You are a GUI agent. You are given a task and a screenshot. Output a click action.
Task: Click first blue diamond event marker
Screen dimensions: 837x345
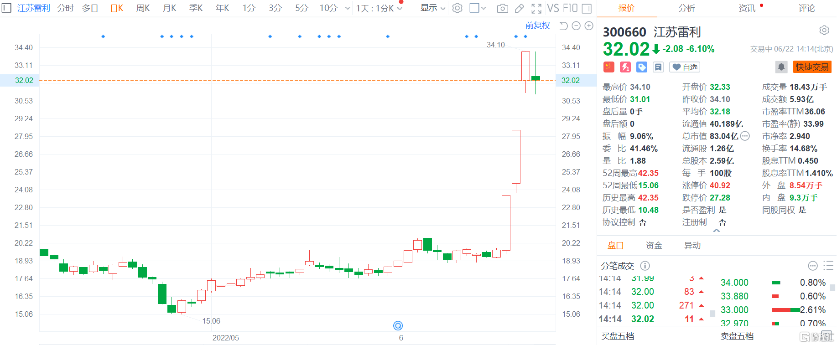coord(103,36)
